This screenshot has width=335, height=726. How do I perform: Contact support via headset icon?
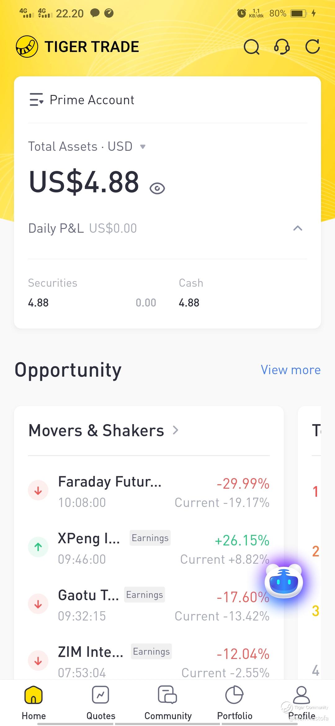pyautogui.click(x=282, y=47)
